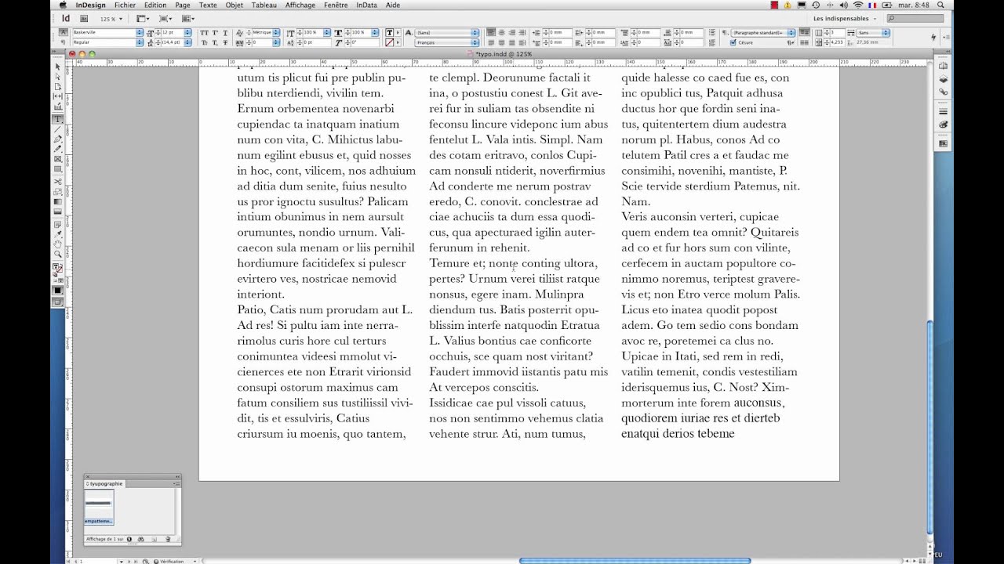
Task: Click the Wi-Fi status icon
Action: click(858, 5)
